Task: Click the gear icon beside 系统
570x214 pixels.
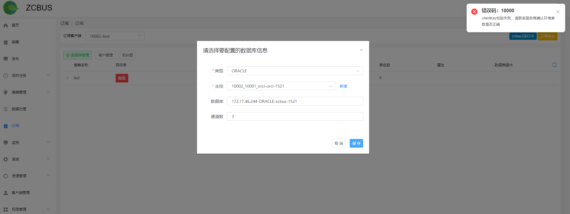Action: click(6, 159)
